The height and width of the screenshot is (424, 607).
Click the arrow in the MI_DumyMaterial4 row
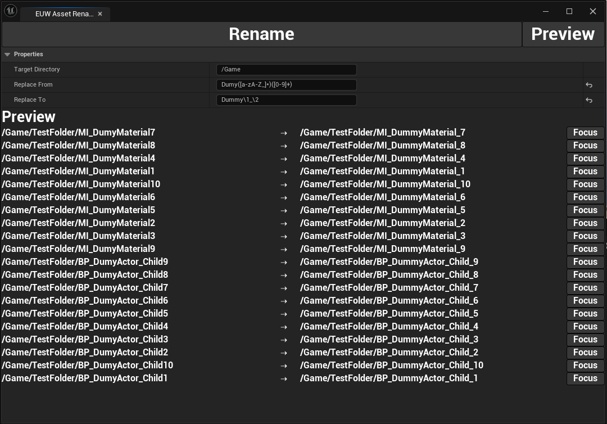(x=284, y=159)
